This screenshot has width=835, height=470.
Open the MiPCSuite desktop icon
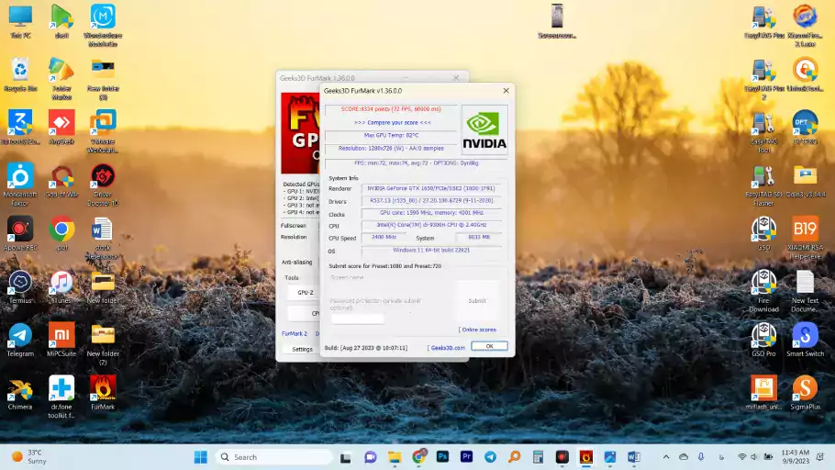pos(61,339)
